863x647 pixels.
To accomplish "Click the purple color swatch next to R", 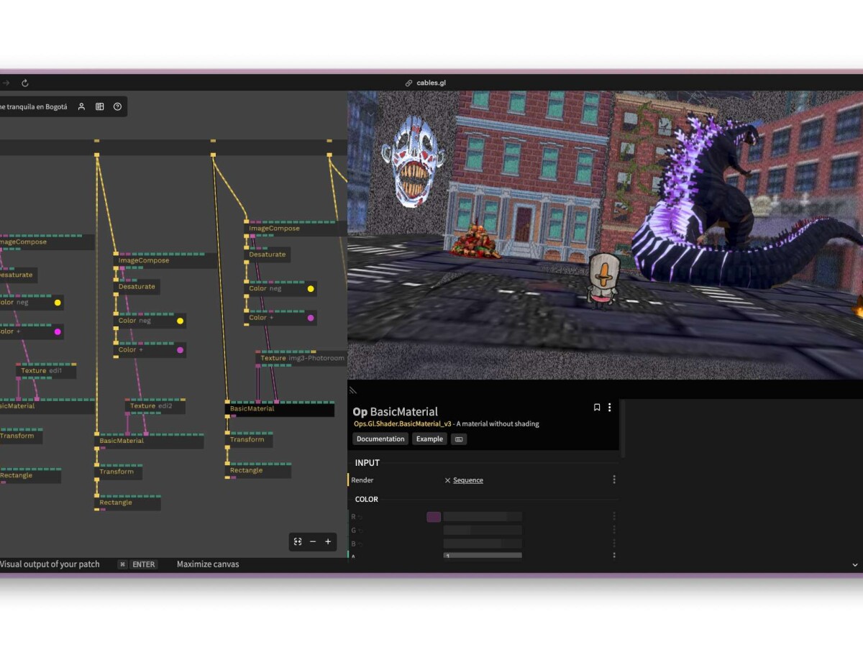I will click(434, 517).
